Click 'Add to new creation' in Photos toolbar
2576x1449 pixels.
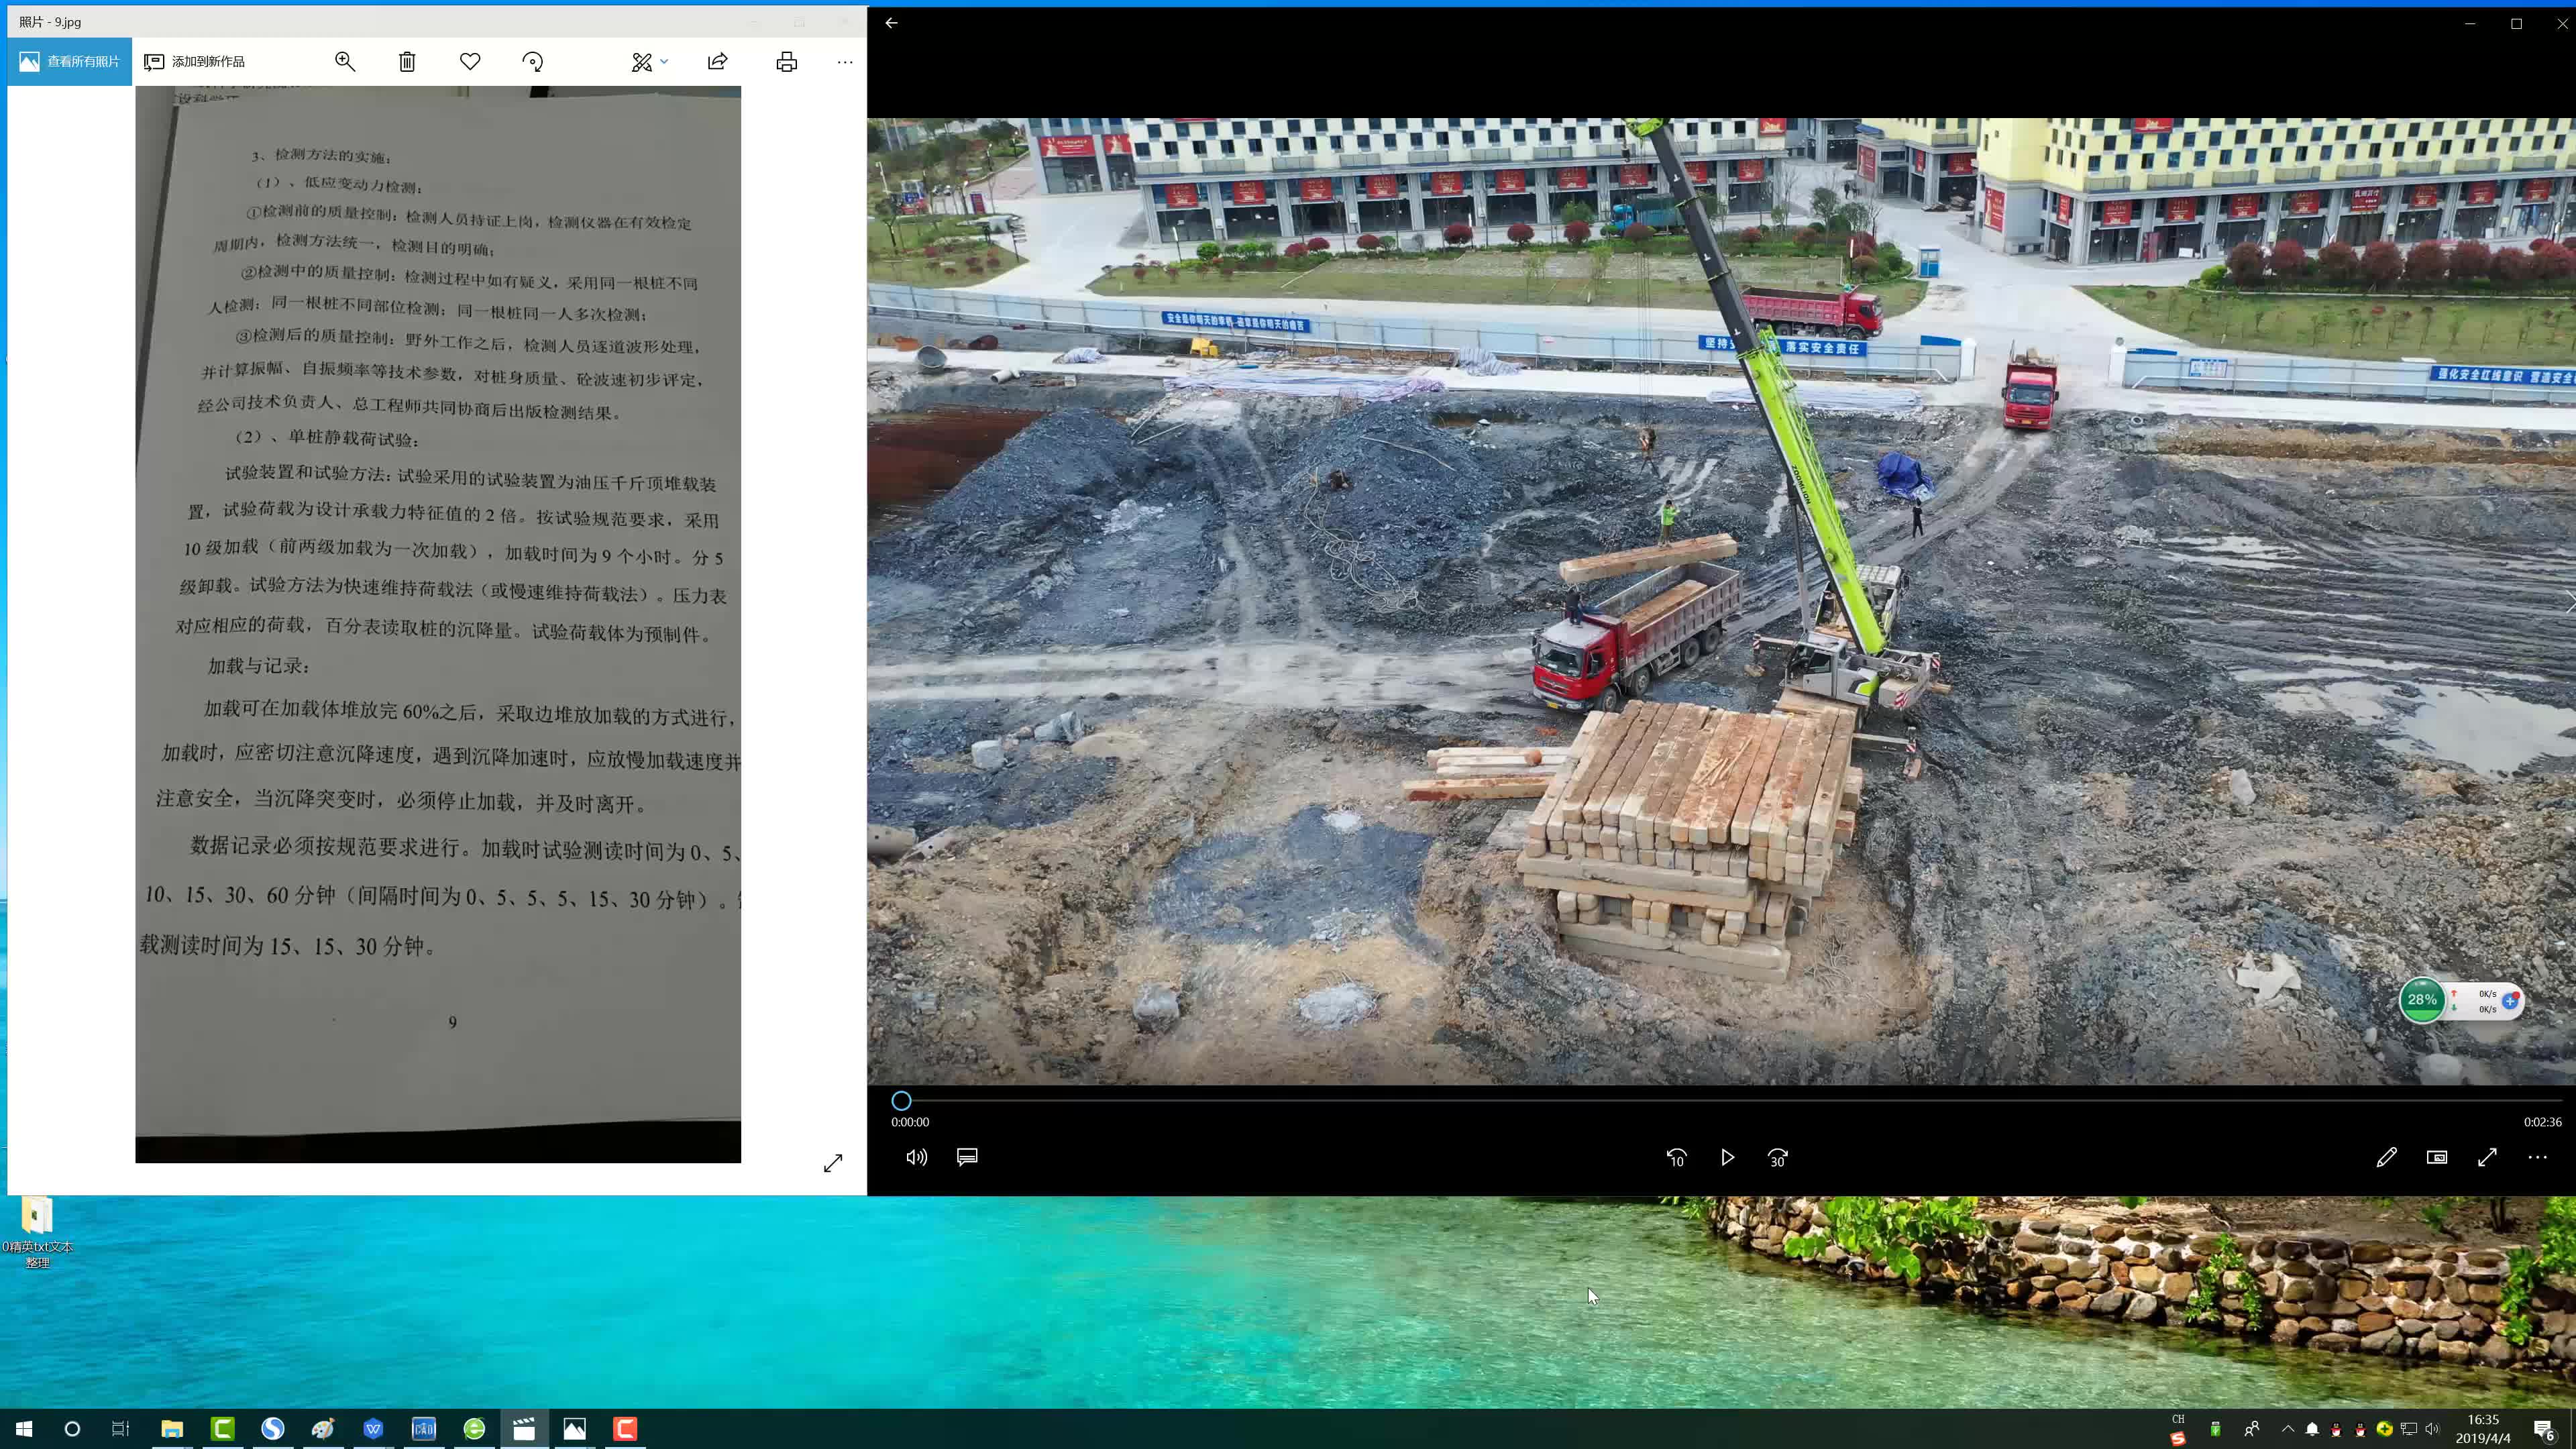[x=195, y=61]
